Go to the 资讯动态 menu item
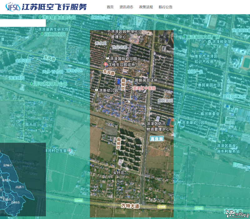The width and height of the screenshot is (250, 219). [x=126, y=7]
